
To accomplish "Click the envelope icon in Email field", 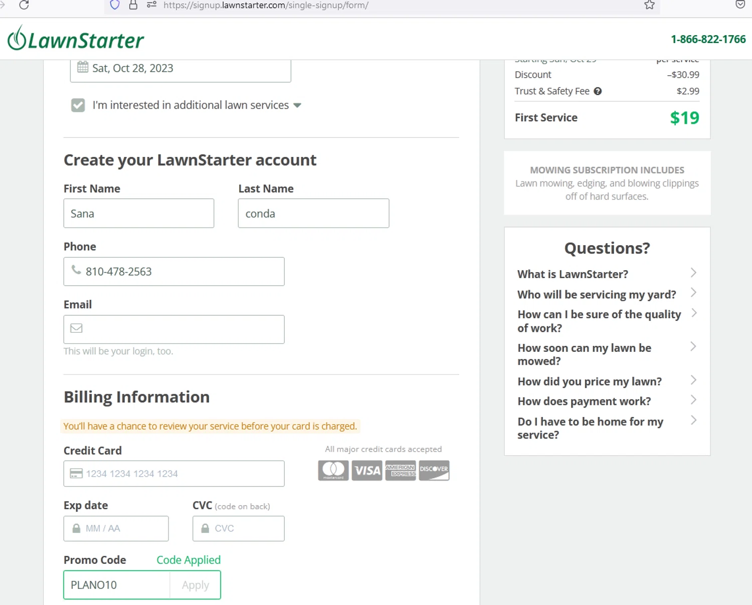I will click(76, 328).
